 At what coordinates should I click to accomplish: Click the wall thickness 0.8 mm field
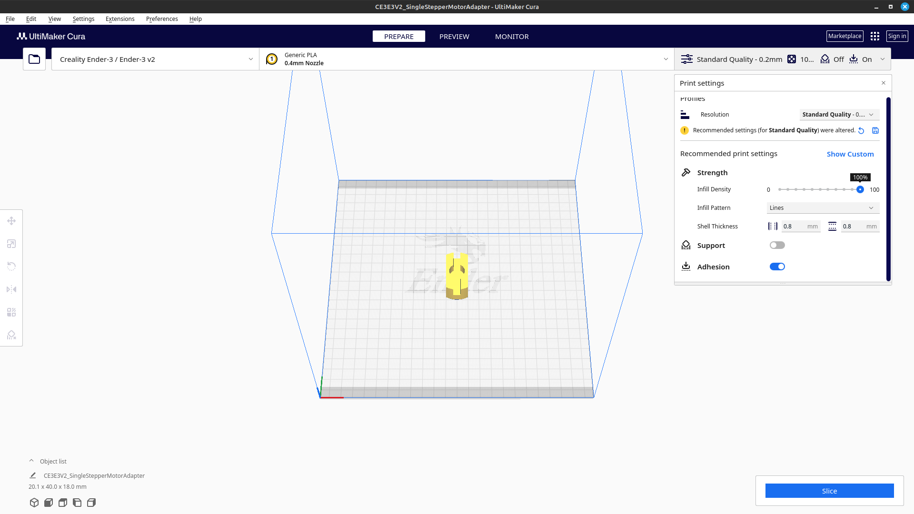click(801, 227)
